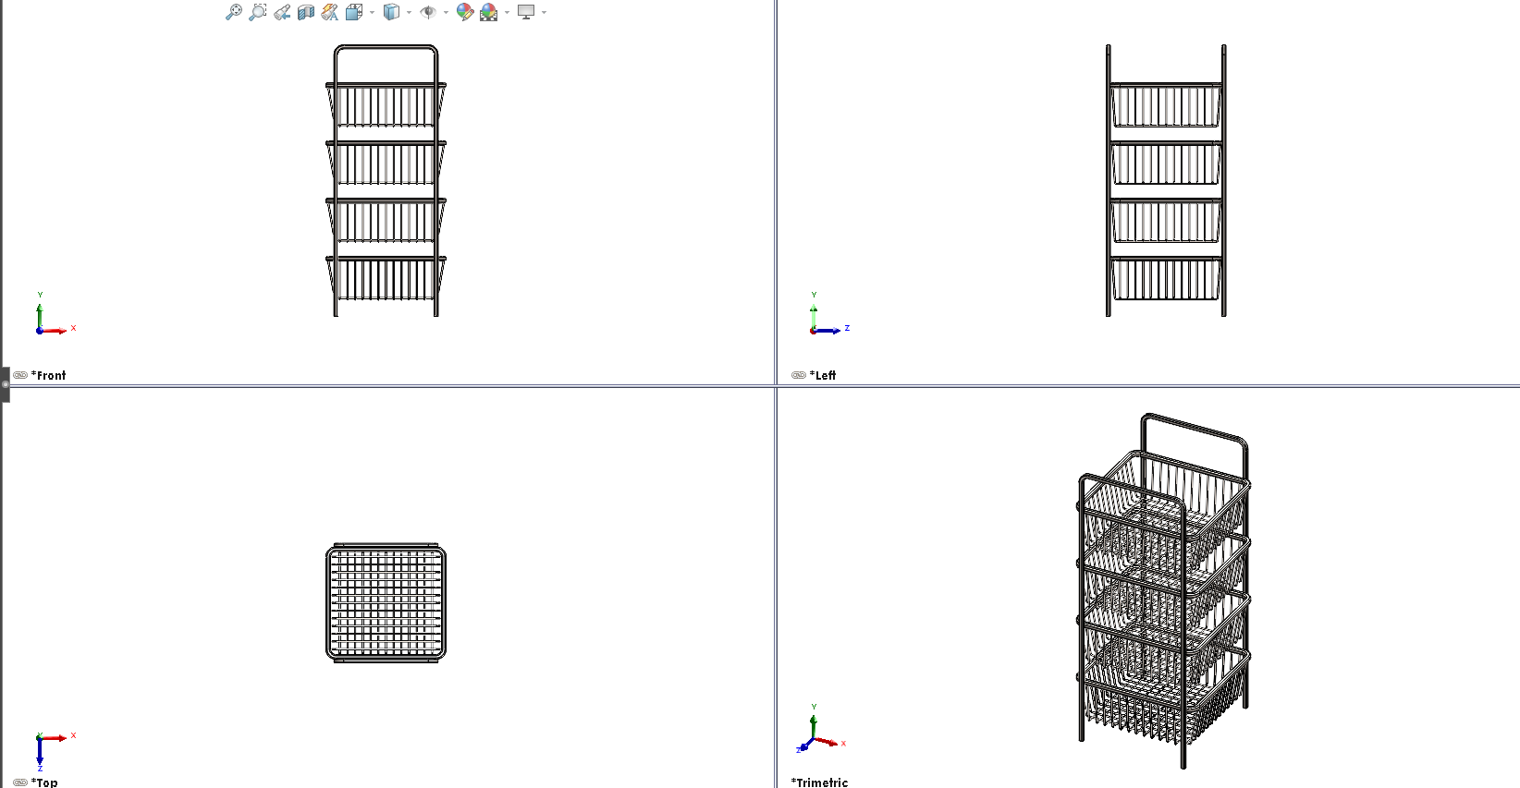The width and height of the screenshot is (1520, 788).
Task: Toggle Hide/Show Items eye icon
Action: (428, 12)
